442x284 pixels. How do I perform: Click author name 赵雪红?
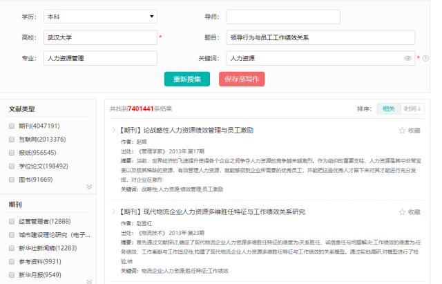[144, 224]
